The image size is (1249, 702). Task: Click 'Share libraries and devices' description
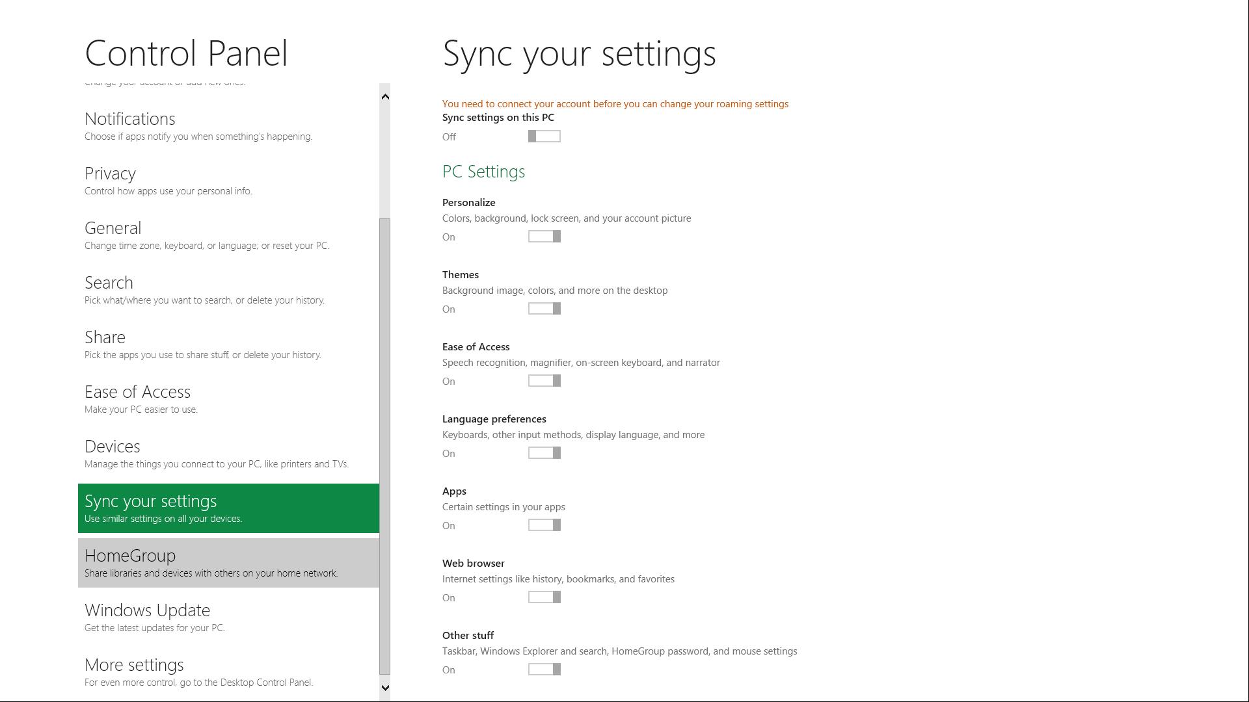click(211, 573)
